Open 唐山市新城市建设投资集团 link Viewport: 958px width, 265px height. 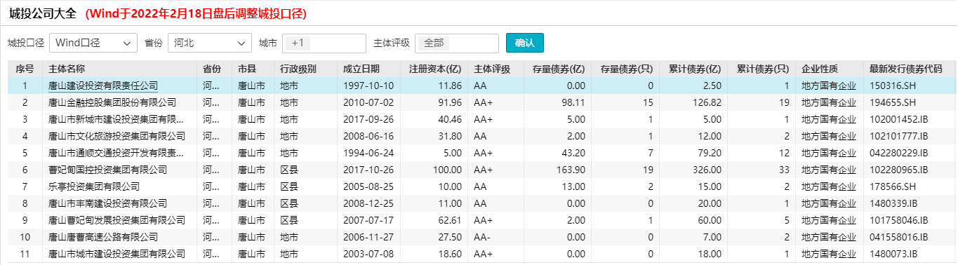click(x=117, y=119)
